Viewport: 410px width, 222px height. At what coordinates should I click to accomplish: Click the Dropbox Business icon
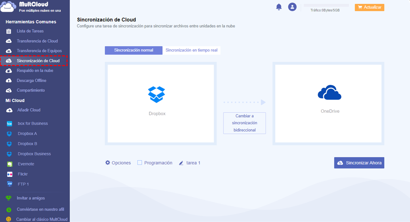(x=9, y=154)
